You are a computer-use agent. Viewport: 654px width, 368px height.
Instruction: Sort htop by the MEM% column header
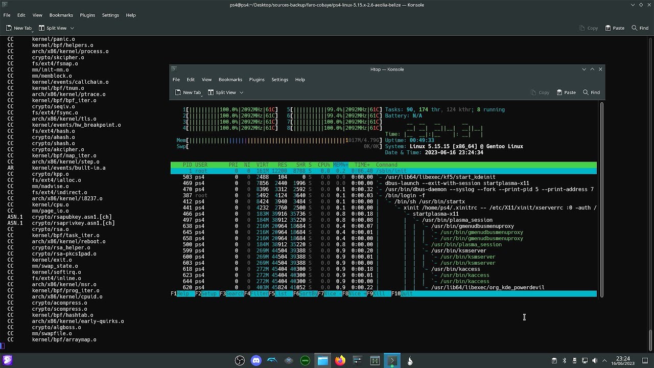[x=340, y=165]
